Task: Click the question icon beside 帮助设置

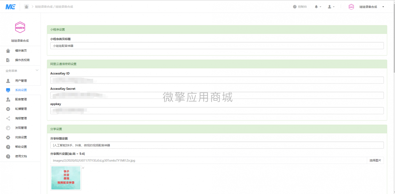Action: [x=8, y=147]
